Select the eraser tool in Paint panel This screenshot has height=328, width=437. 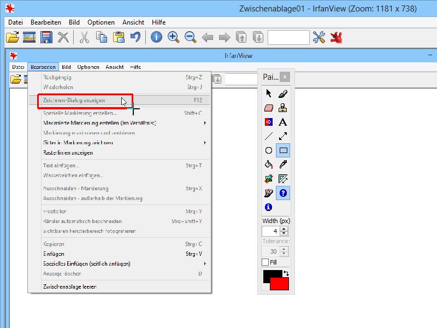(x=269, y=108)
